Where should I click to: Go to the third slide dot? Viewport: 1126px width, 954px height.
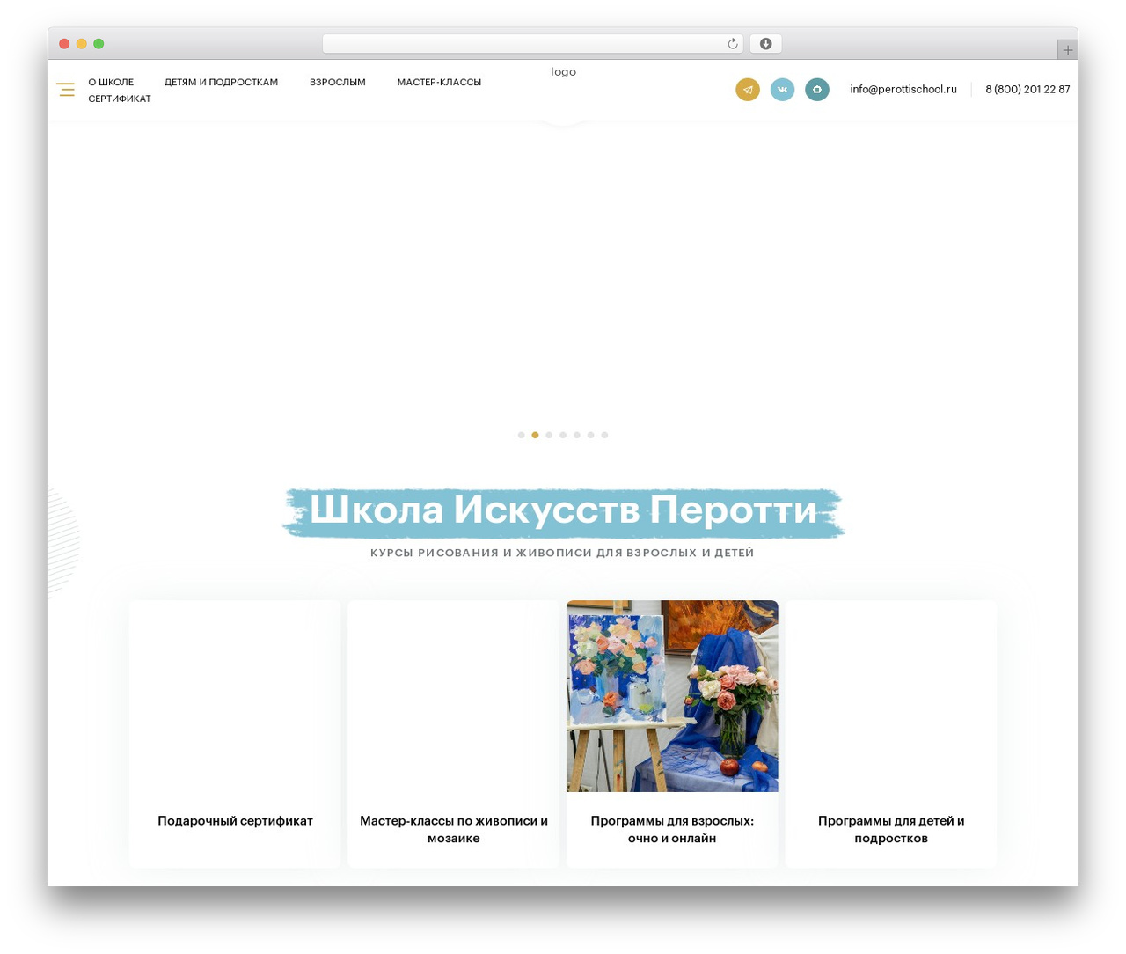point(549,435)
